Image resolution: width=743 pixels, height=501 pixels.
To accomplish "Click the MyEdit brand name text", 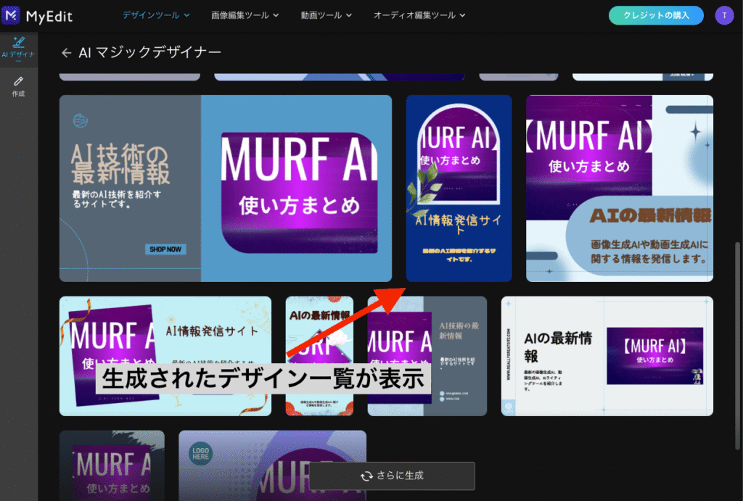I will (49, 17).
